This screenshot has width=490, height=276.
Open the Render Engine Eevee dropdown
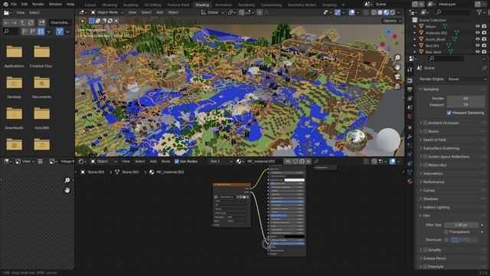pyautogui.click(x=466, y=79)
